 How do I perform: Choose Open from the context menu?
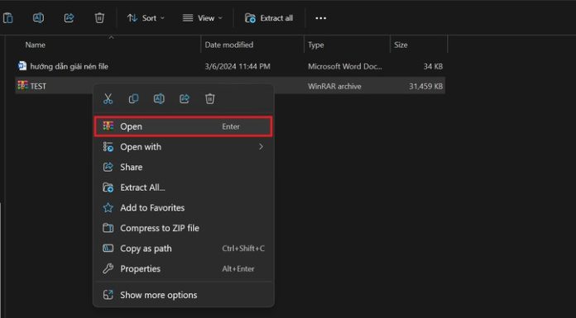(x=183, y=126)
